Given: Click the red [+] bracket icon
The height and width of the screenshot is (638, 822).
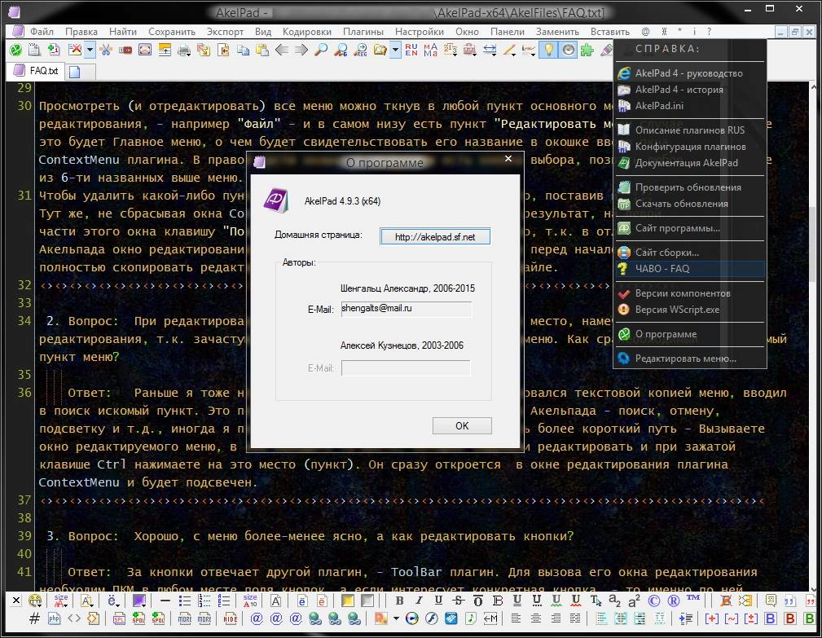Looking at the screenshot, I should point(711,618).
